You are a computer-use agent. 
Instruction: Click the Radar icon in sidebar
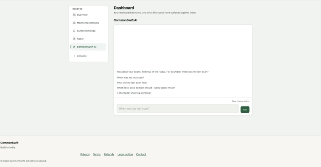click(74, 39)
